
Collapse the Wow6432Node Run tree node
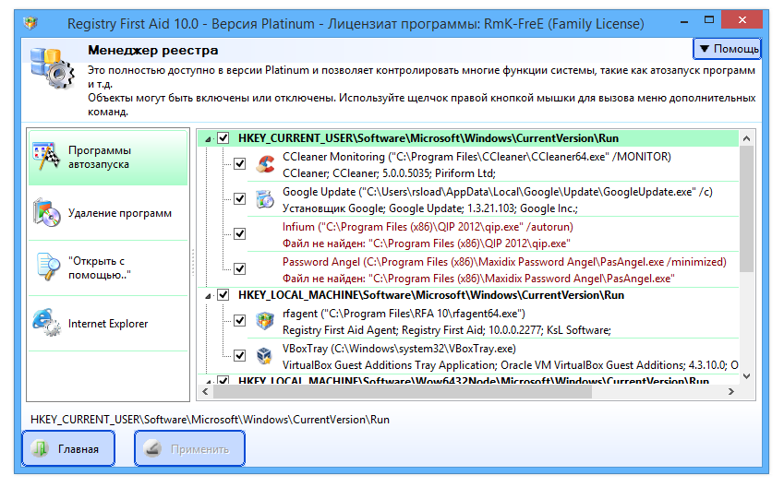pyautogui.click(x=208, y=381)
